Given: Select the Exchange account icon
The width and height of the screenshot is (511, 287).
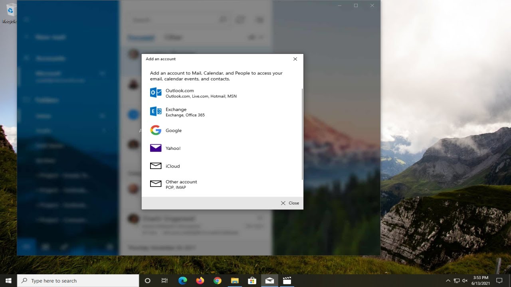Looking at the screenshot, I should tap(156, 112).
